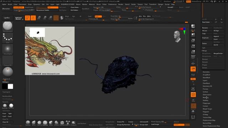Expand the Morph Target subpalette
This screenshot has width=228, height=128.
click(x=207, y=109)
